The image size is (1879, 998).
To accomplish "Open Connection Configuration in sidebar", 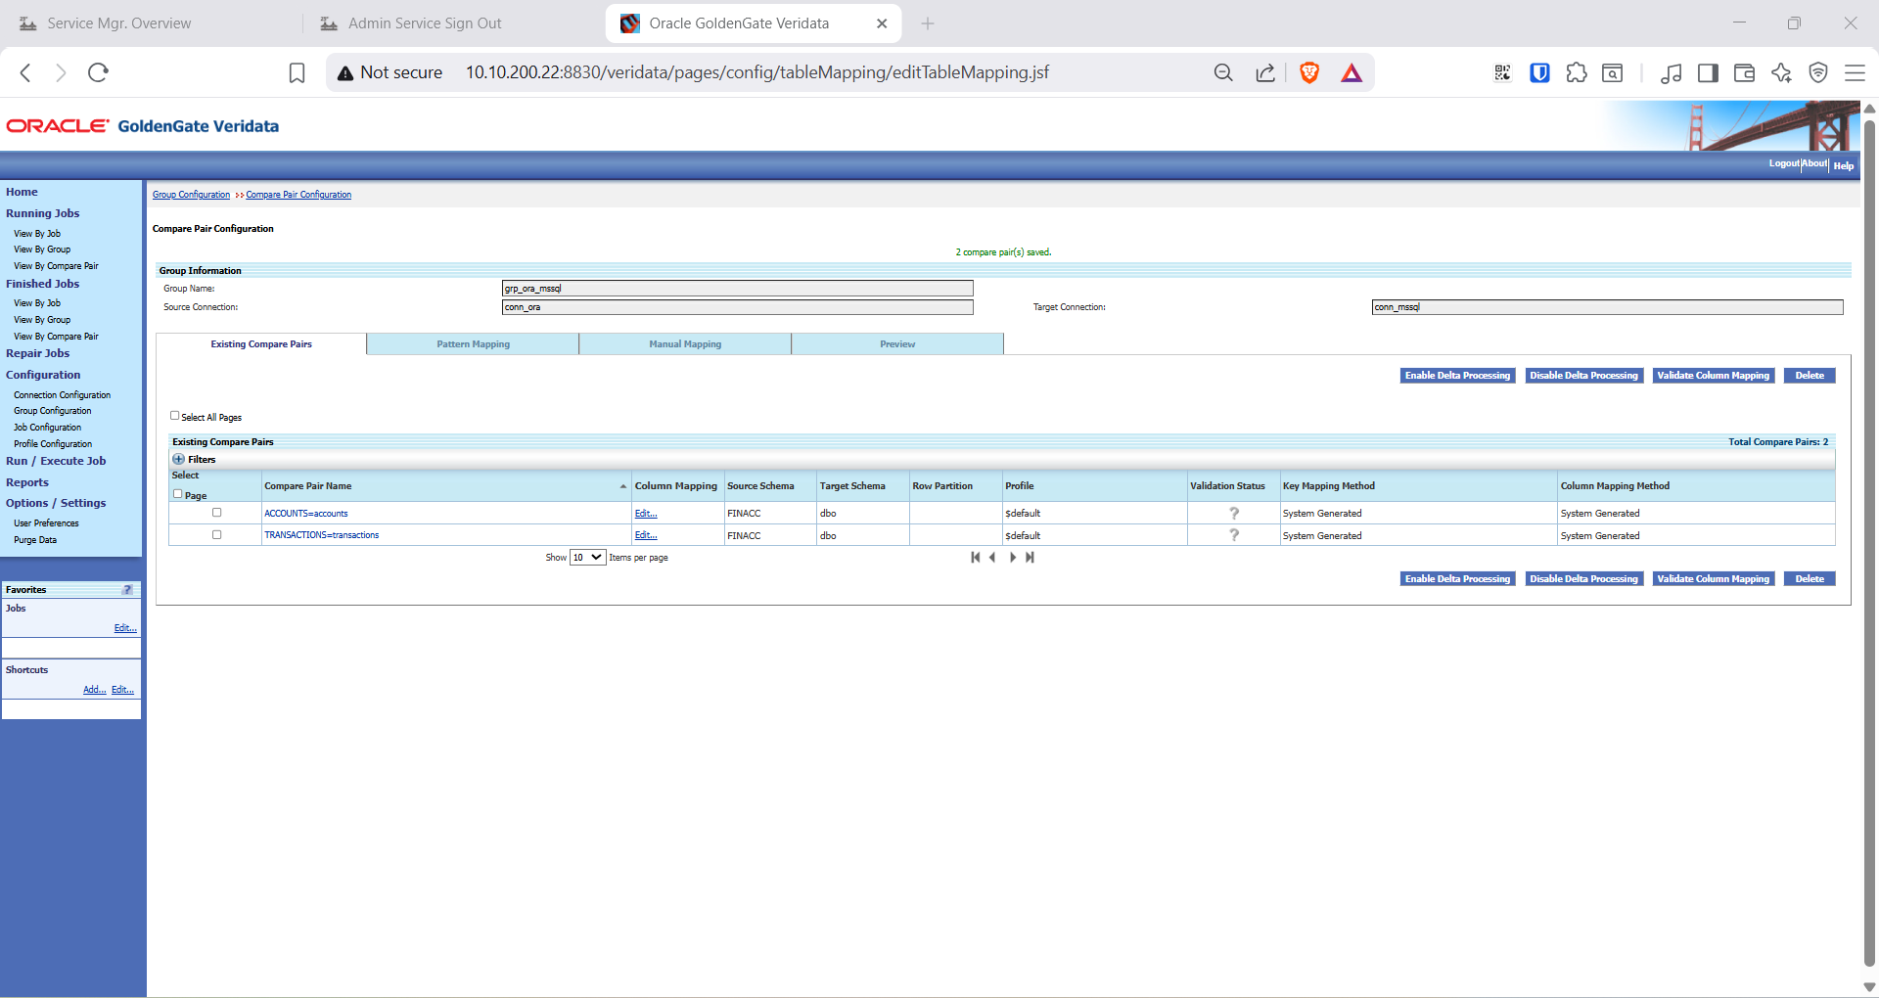I will point(62,395).
